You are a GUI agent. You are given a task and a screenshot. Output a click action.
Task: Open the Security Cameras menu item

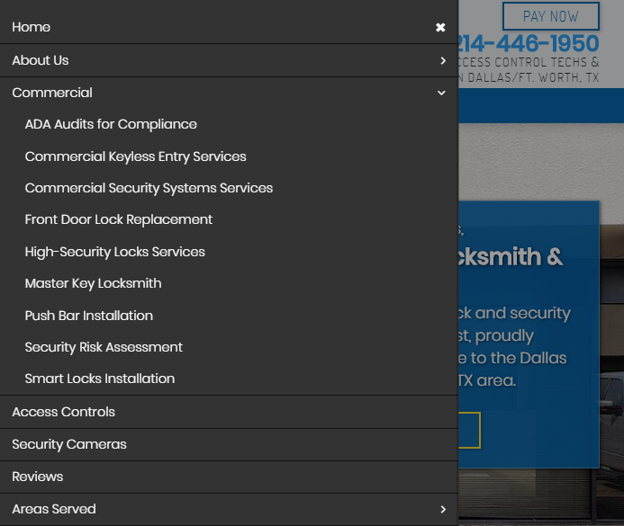68,444
